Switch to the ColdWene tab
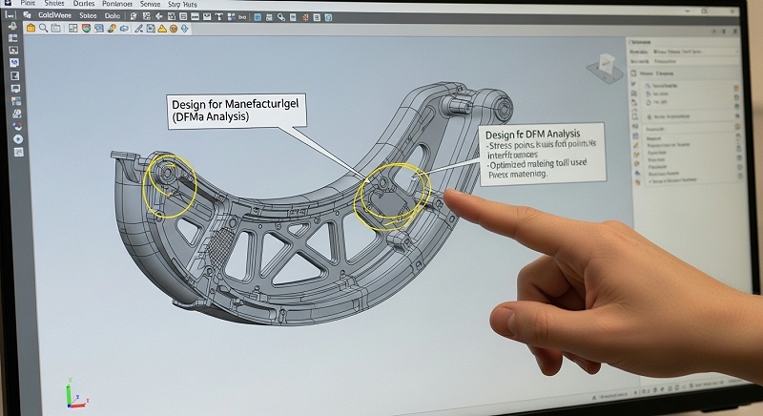The width and height of the screenshot is (763, 416). [54, 15]
